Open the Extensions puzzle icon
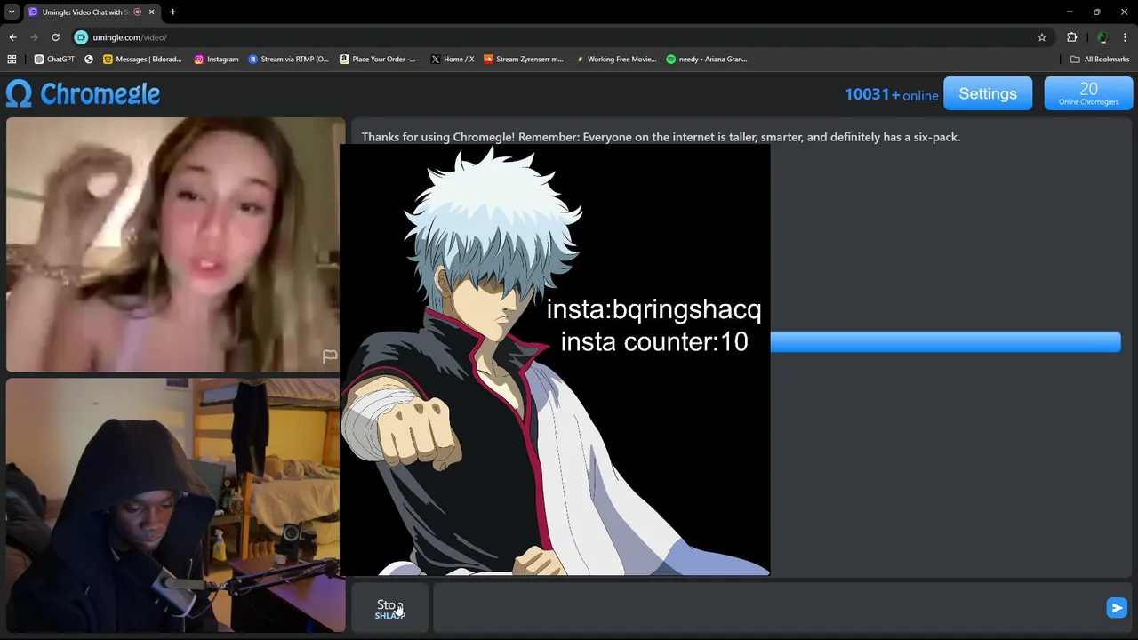Screen dimensions: 1138x640 tap(1071, 37)
